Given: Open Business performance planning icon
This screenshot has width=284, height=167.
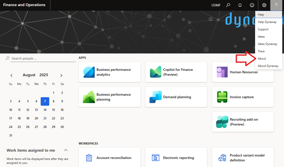Looking at the screenshot, I should [x=89, y=97].
